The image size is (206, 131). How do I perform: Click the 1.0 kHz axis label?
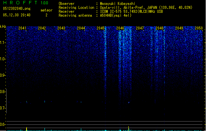(x=2, y=59)
